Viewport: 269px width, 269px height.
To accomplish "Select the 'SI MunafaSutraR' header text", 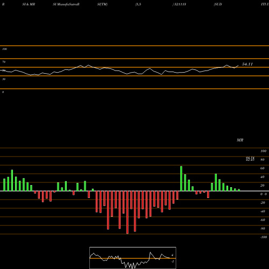I will click(66, 4).
